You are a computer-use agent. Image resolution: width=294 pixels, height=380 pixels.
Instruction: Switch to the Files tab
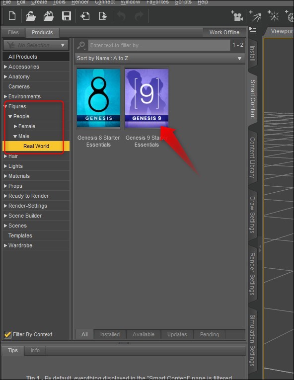13,32
